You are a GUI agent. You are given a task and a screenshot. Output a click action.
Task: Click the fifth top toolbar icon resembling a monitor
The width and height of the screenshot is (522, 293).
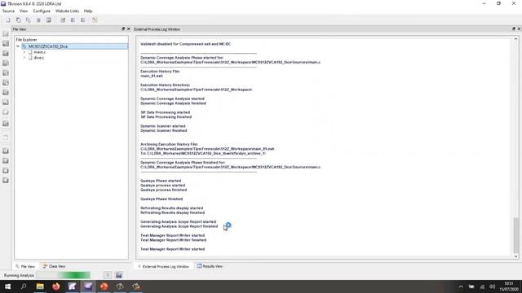click(49, 20)
